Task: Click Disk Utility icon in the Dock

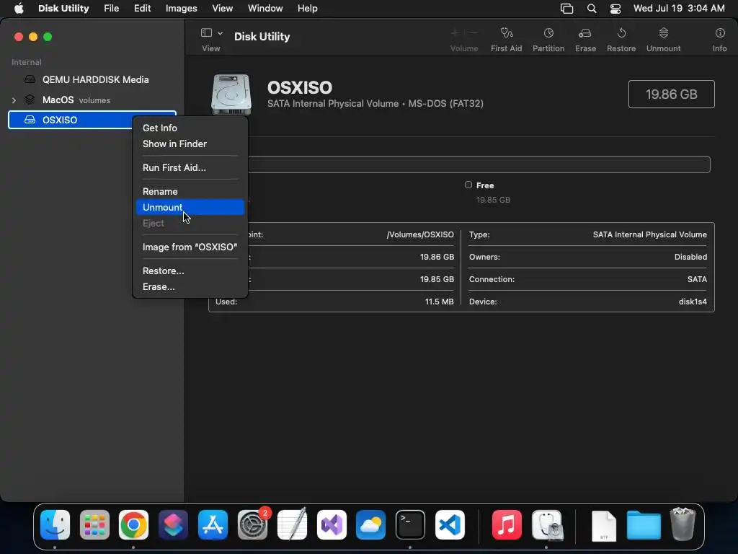Action: coord(546,524)
